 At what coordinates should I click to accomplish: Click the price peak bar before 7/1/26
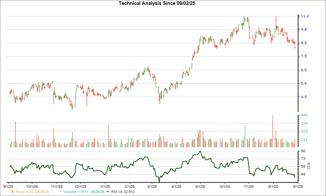point(244,20)
